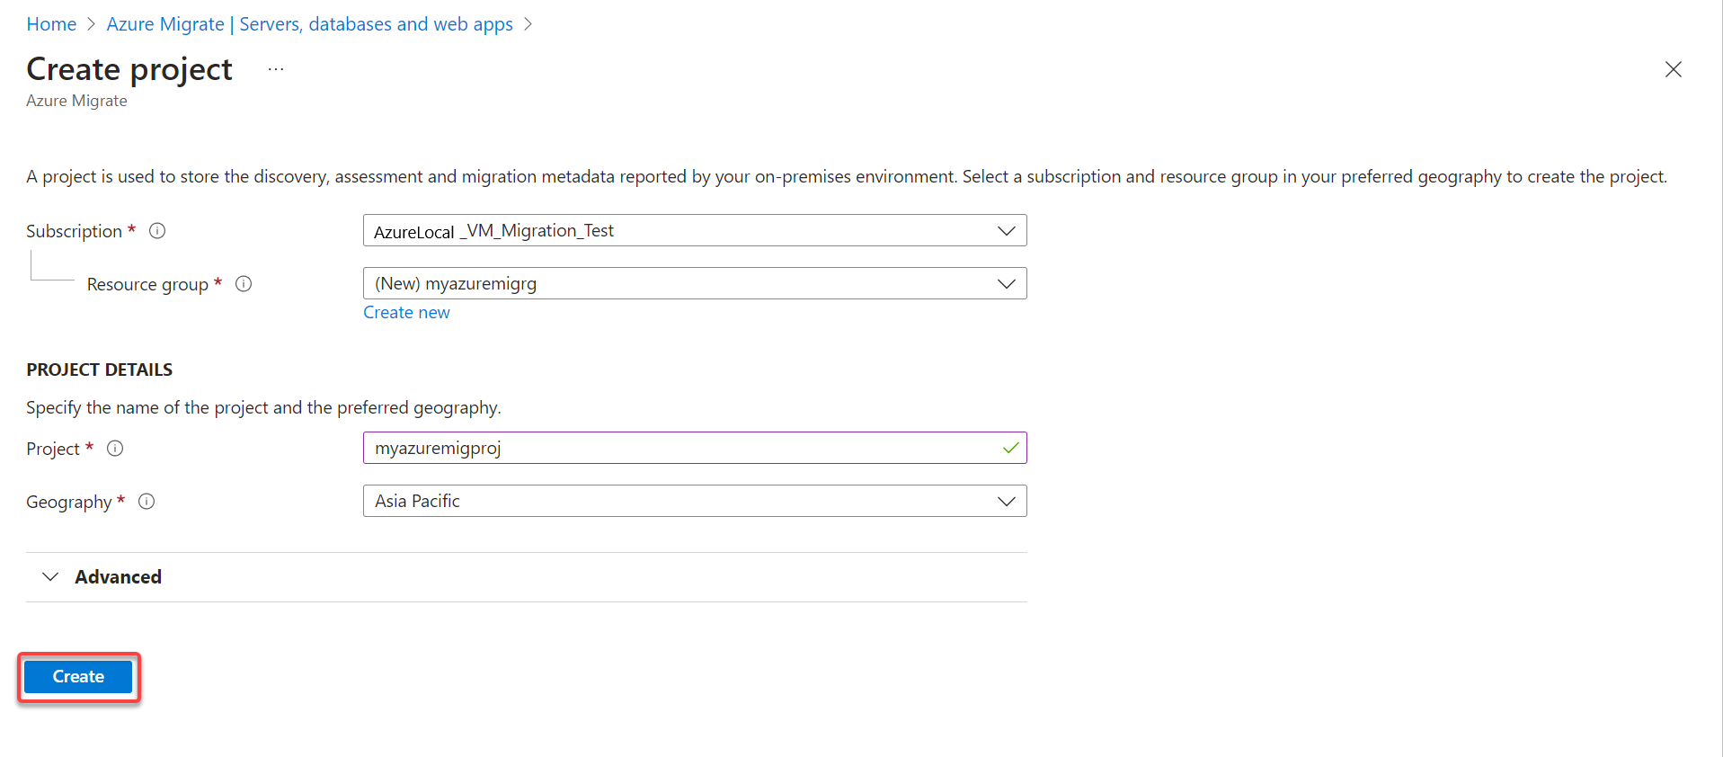The width and height of the screenshot is (1723, 757).
Task: Open the Resource group dropdown
Action: tap(694, 284)
